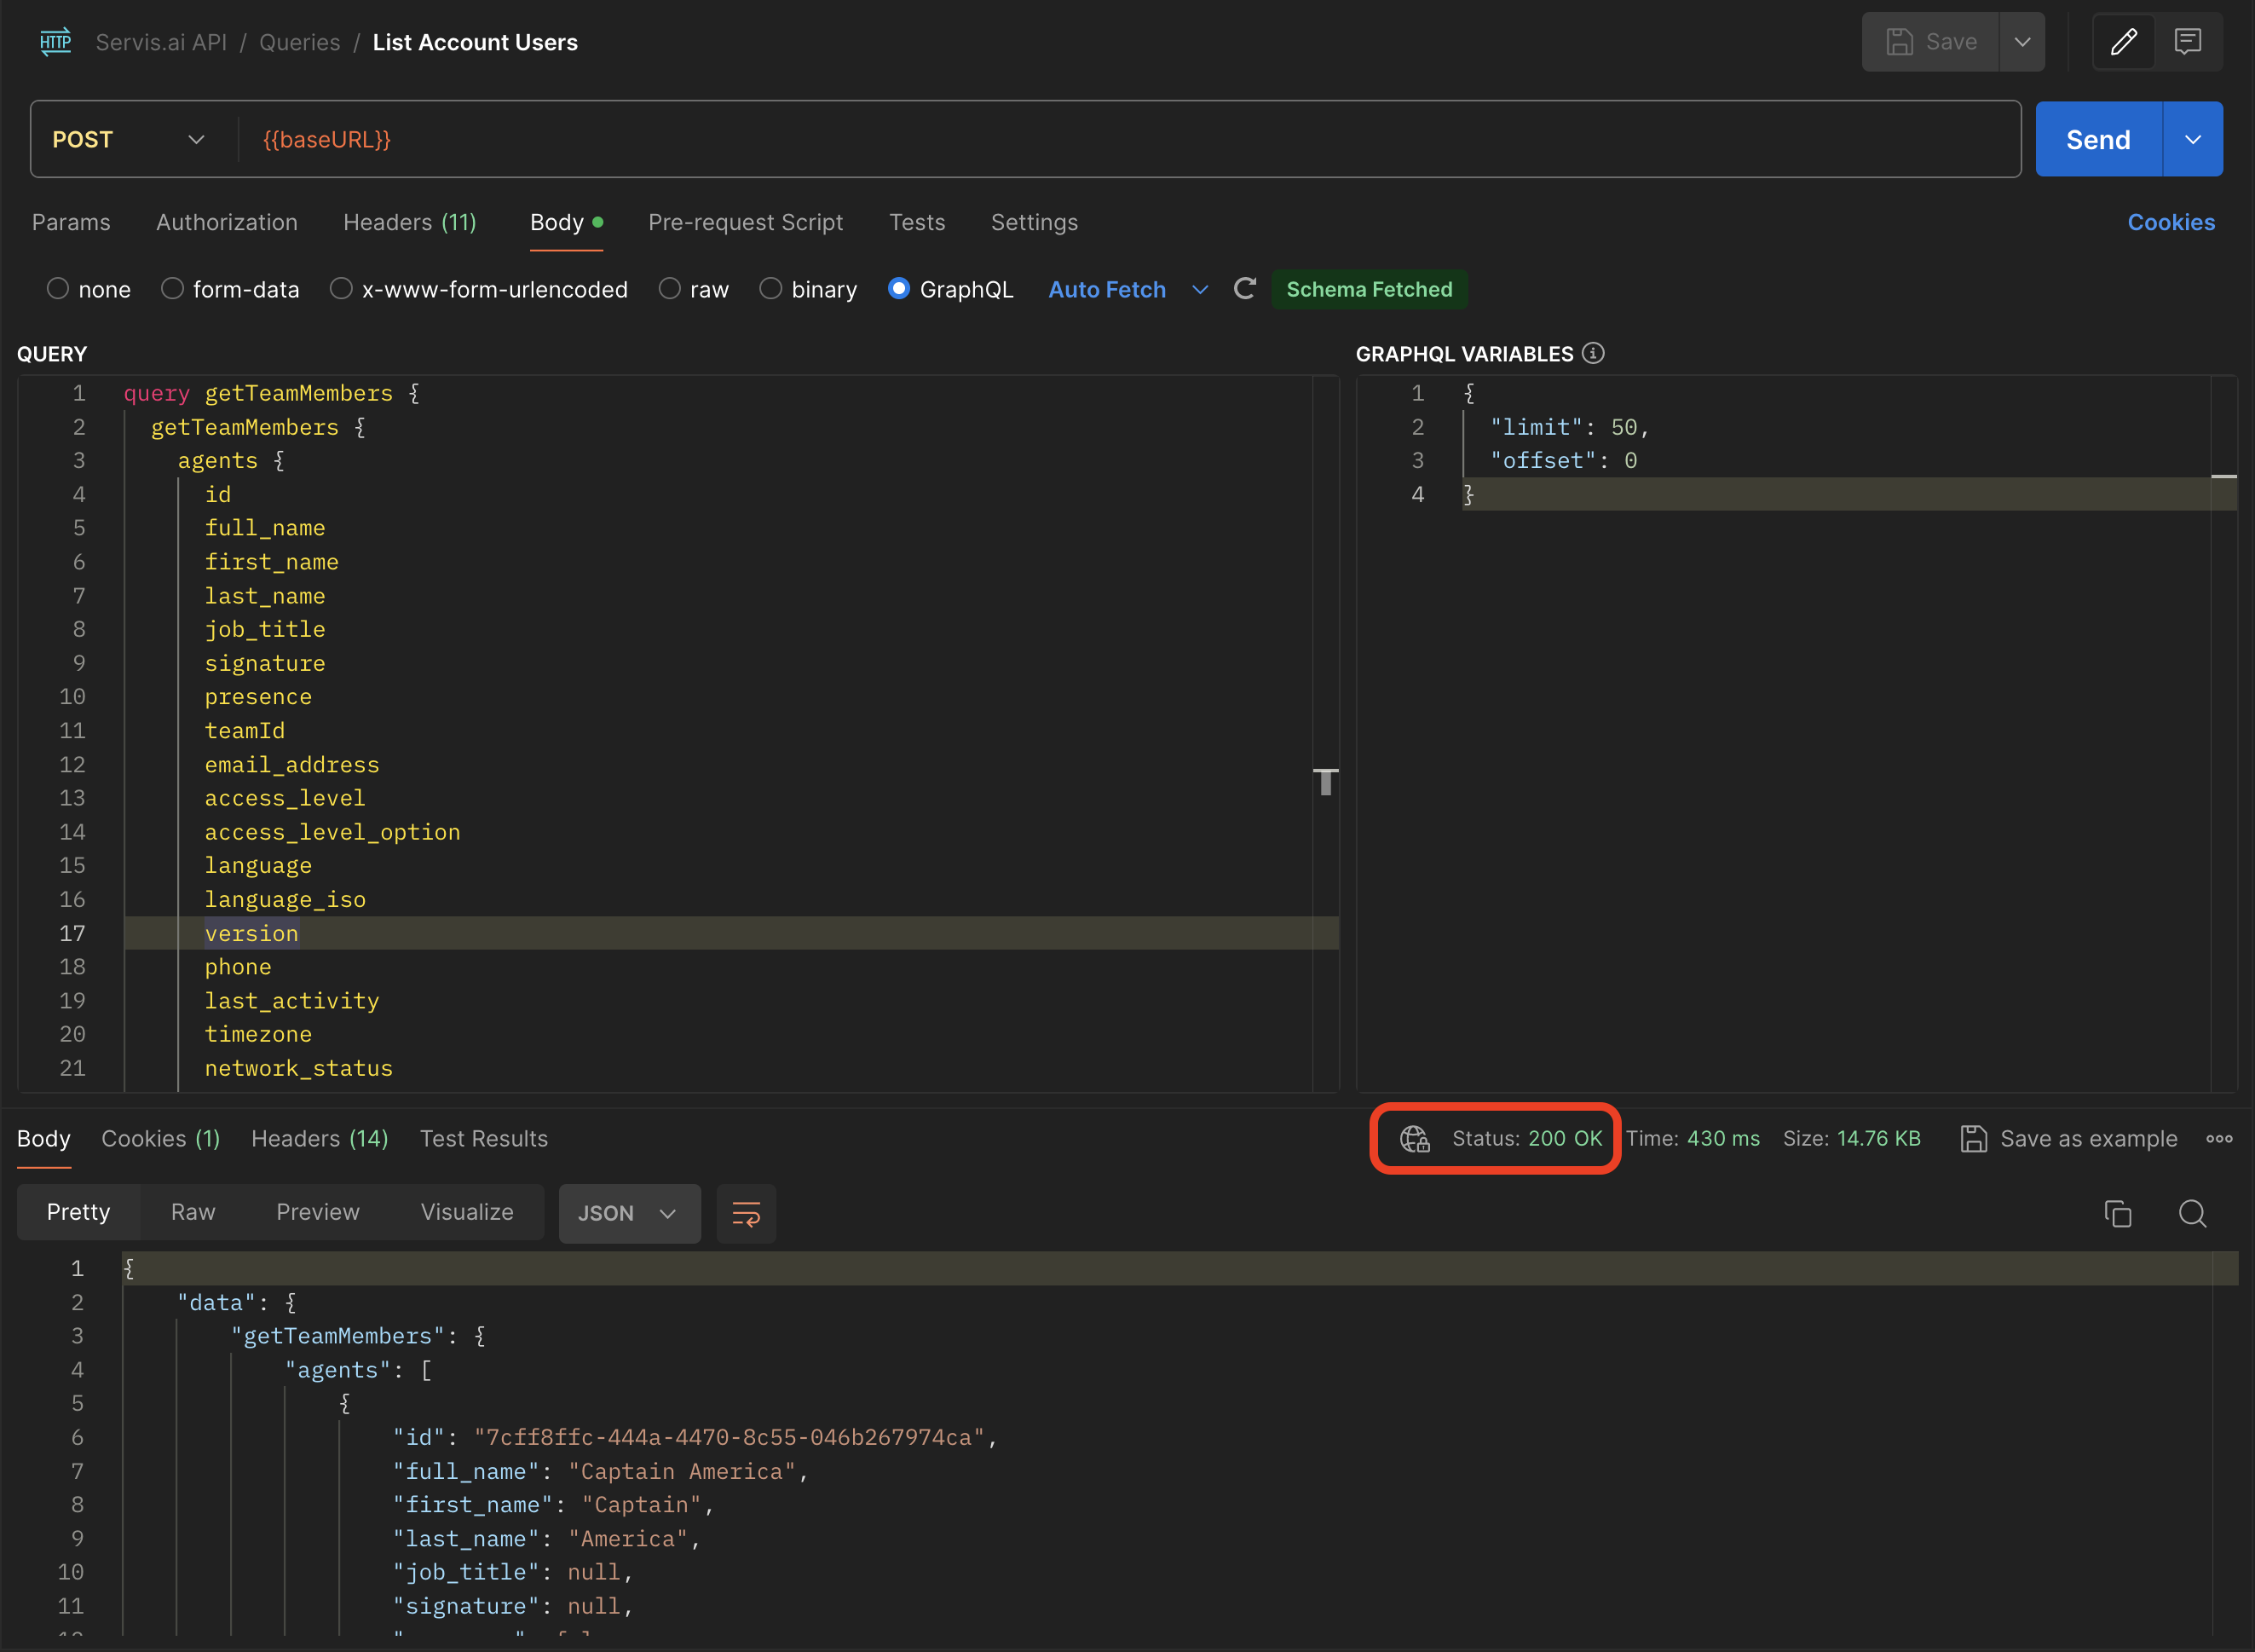
Task: Toggle response line wrap icon
Action: point(747,1214)
